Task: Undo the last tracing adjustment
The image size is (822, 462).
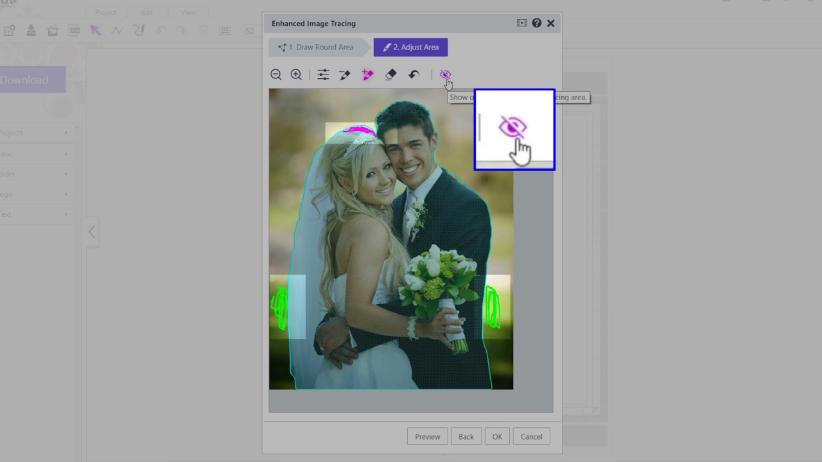Action: [x=414, y=75]
